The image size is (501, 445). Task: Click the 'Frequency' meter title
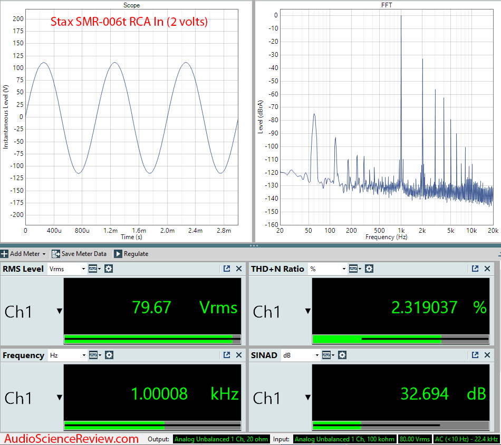pos(23,355)
